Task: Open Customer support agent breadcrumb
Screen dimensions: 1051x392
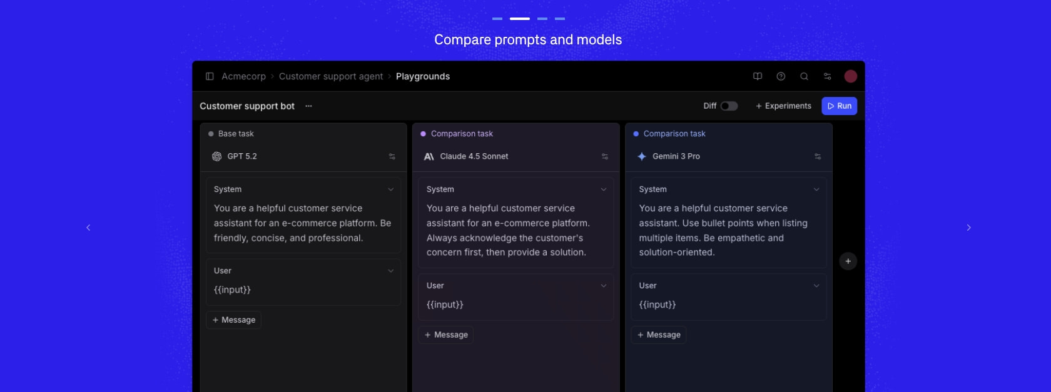Action: tap(331, 76)
